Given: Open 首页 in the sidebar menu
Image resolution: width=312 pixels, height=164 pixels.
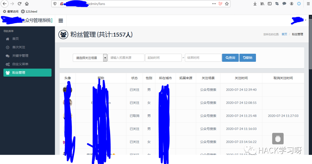Looking at the screenshot, I should tap(16, 39).
